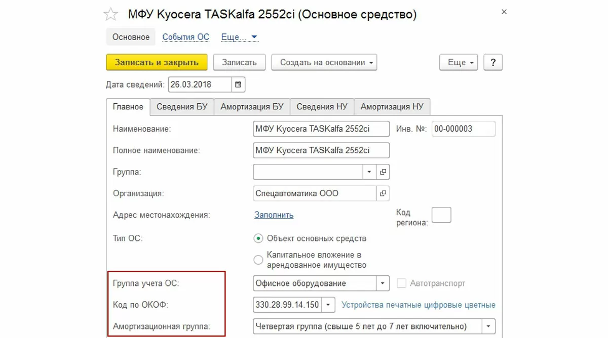608x338 pixels.
Task: Open the calendar date picker
Action: [x=239, y=85]
